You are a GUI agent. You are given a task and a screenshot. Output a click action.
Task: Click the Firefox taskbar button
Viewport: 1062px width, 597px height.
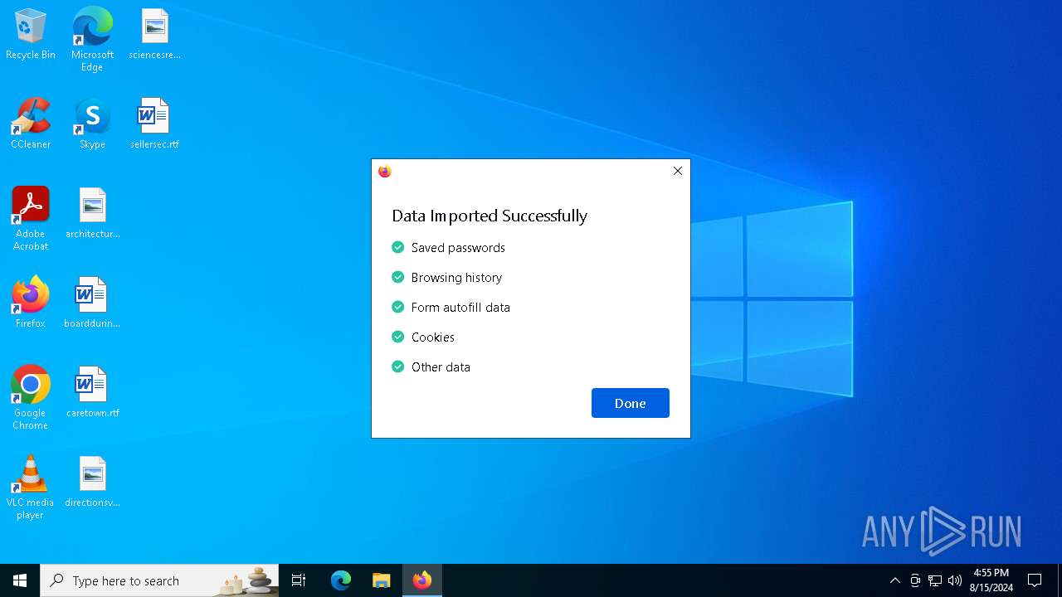(422, 580)
